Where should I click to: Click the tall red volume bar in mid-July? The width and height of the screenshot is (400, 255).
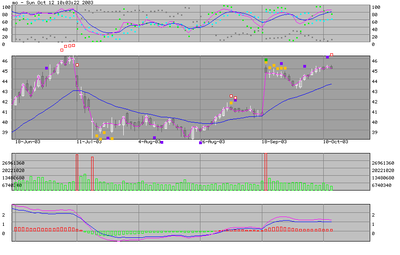93,173
